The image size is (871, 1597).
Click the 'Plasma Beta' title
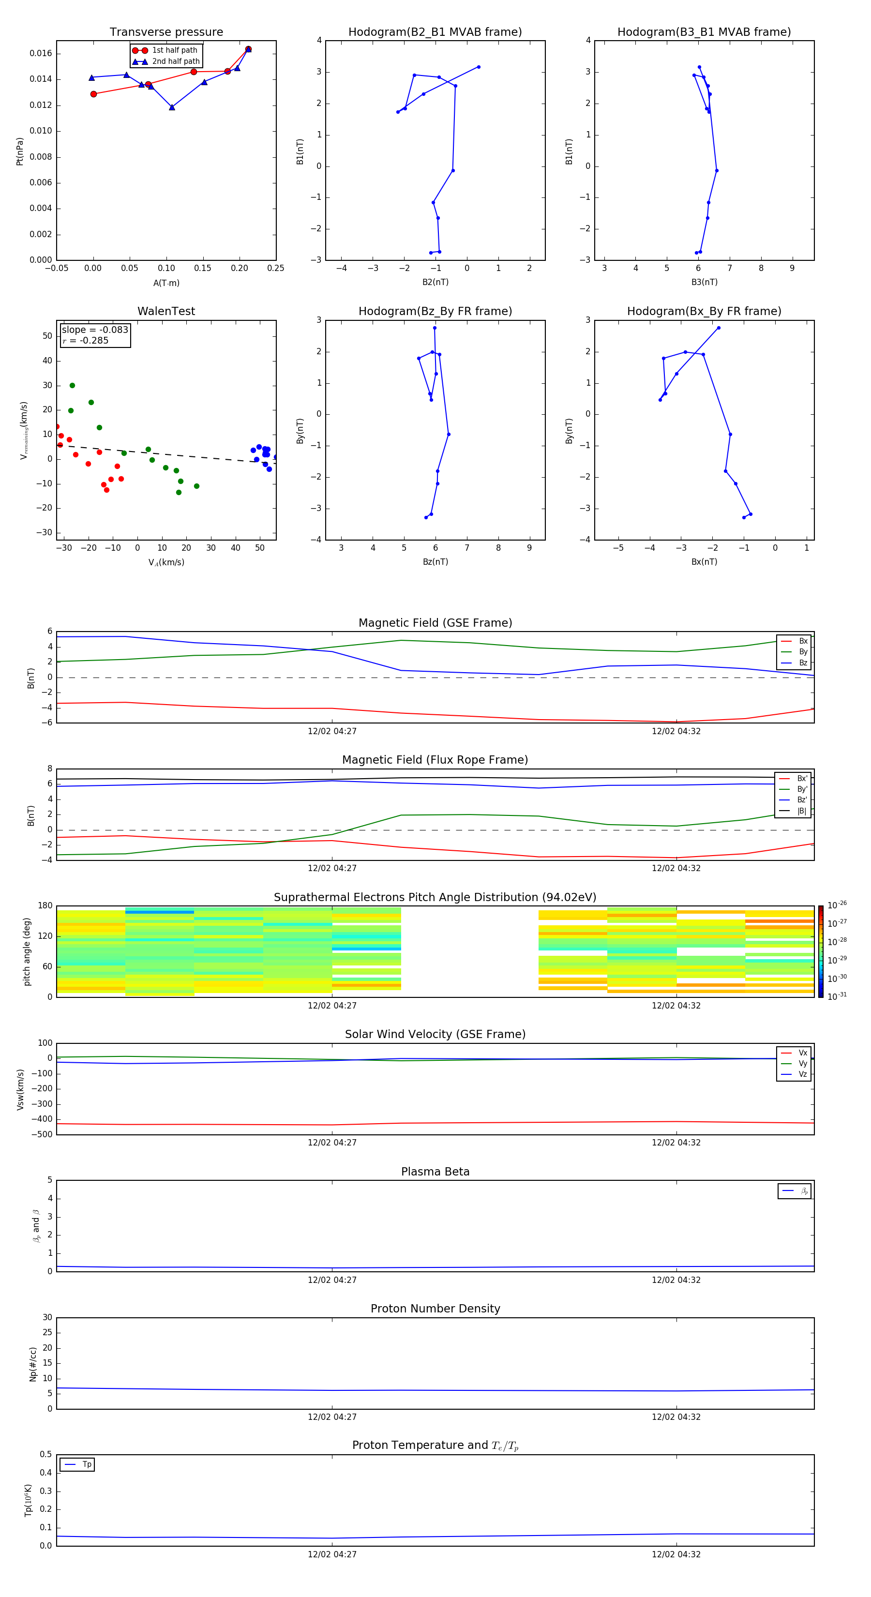(435, 1172)
